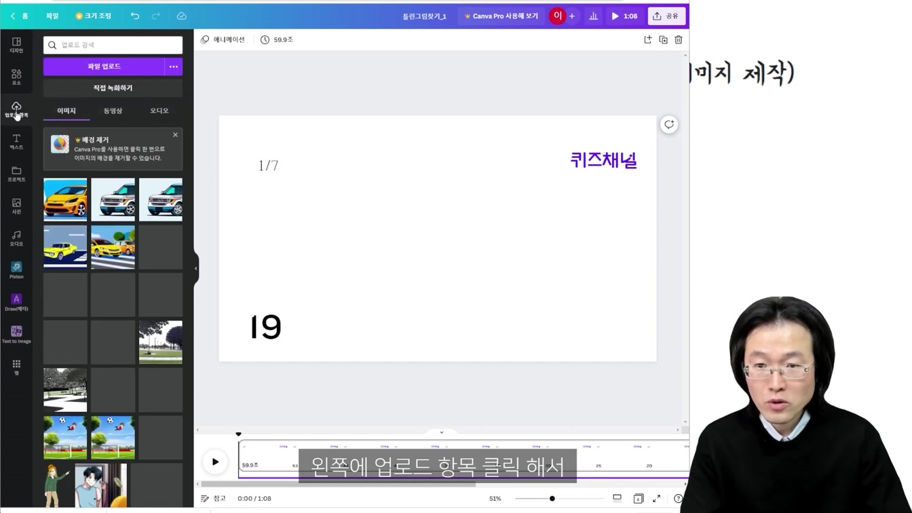Open the 디자인 sidebar panel
This screenshot has width=912, height=513.
[16, 45]
